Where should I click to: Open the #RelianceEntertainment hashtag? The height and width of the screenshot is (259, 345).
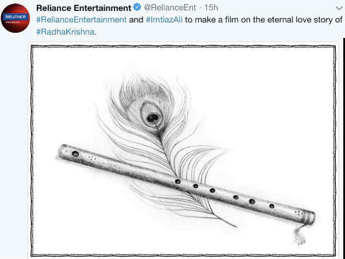tap(82, 20)
